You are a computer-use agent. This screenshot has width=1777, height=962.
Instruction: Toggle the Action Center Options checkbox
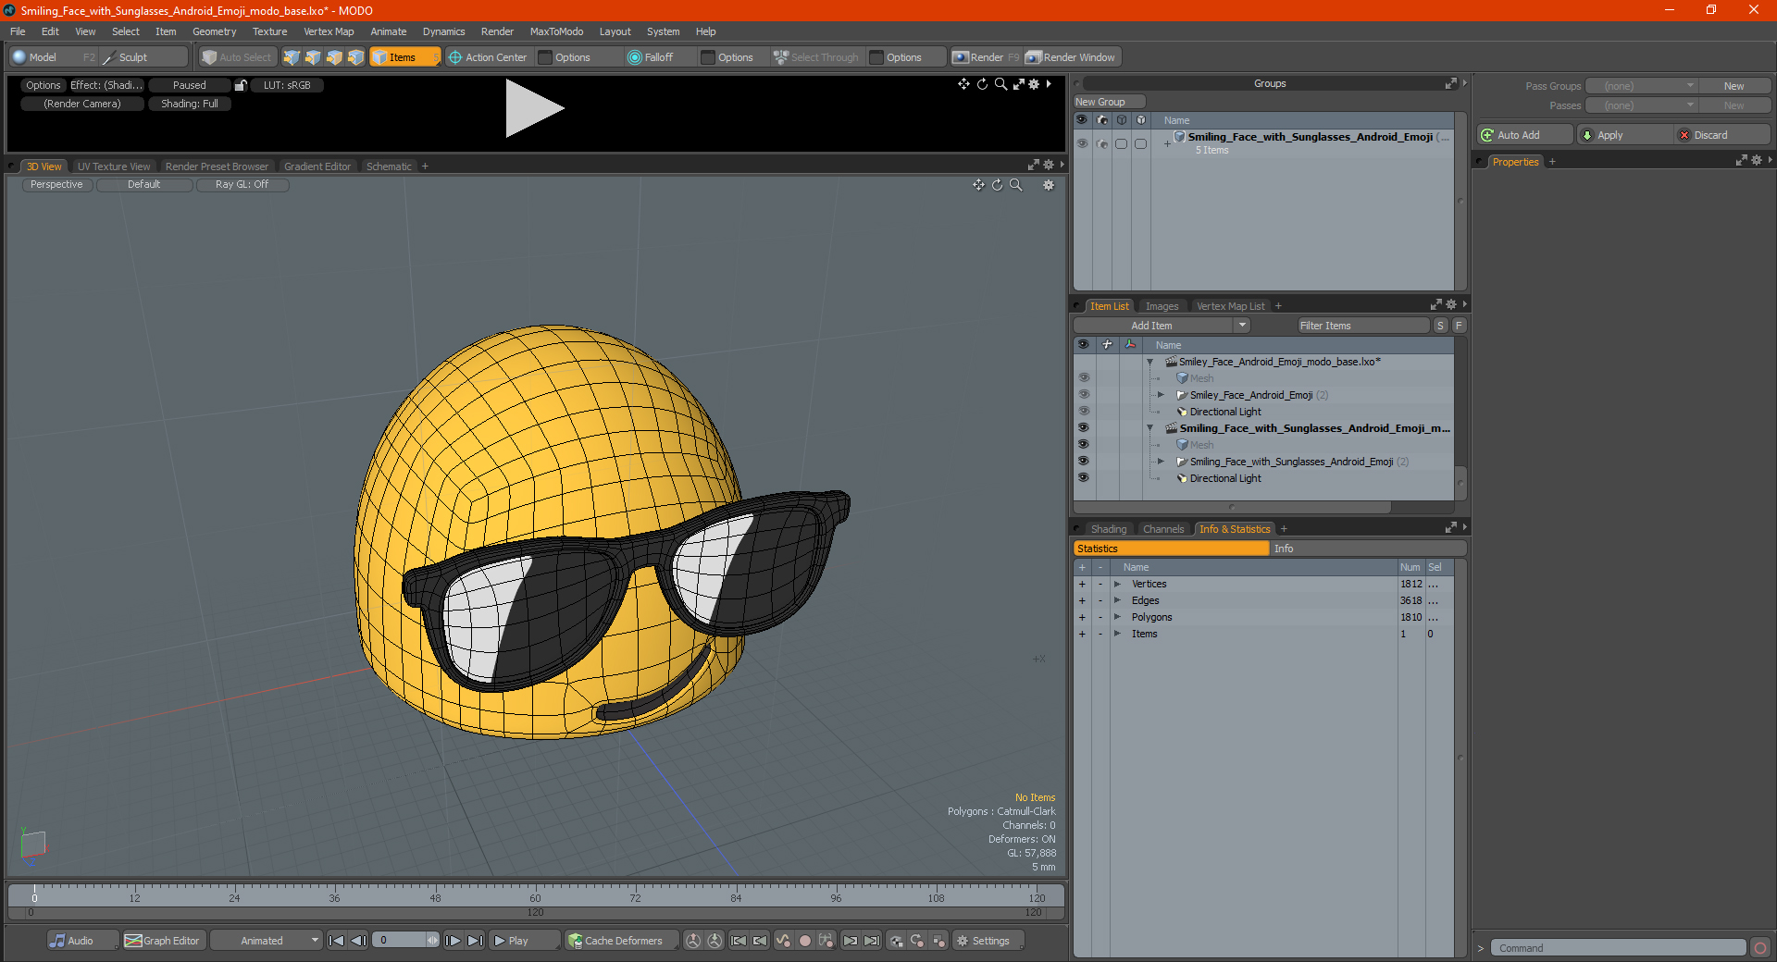point(545,57)
